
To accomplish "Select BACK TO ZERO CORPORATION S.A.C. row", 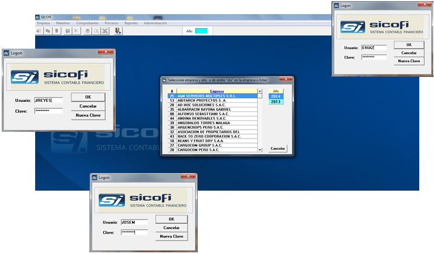I will tap(212, 136).
